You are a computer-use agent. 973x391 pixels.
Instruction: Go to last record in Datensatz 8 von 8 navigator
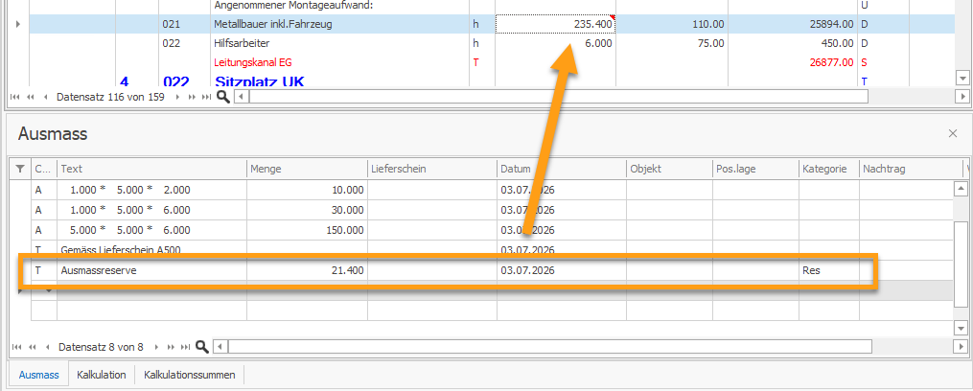point(186,348)
